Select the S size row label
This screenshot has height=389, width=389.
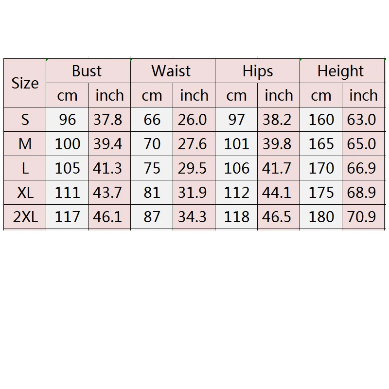[25, 120]
